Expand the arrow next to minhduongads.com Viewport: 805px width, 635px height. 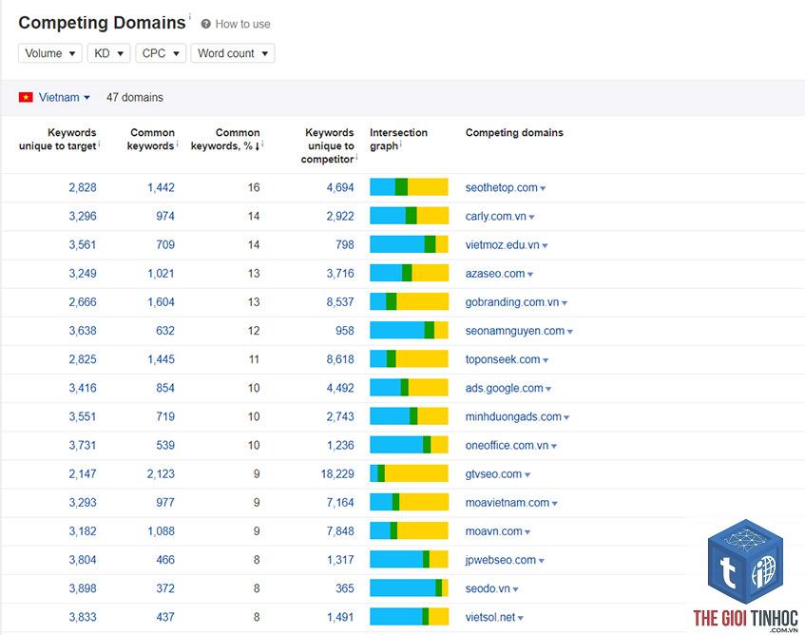click(x=566, y=417)
